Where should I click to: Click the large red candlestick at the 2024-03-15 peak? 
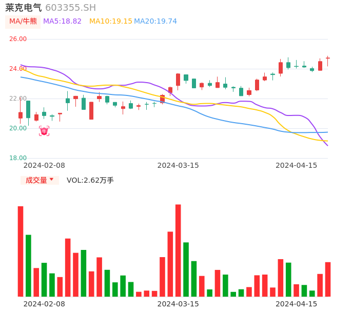click(178, 80)
